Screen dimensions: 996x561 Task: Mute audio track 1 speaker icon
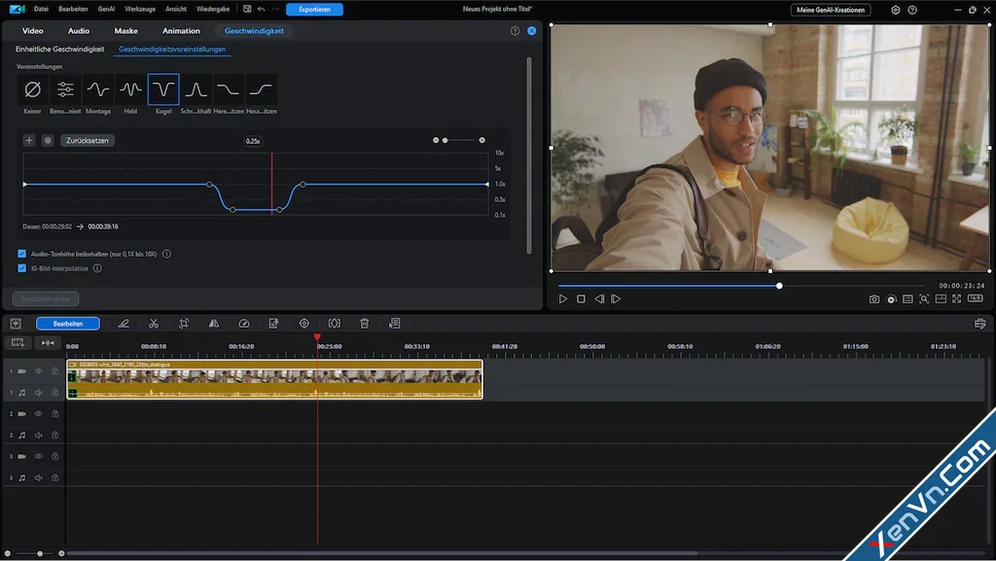(x=40, y=393)
